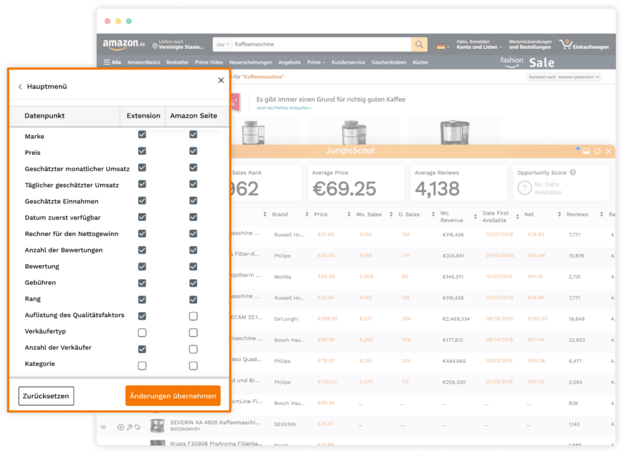This screenshot has height=453, width=624.
Task: Open the German flag language selector
Action: [442, 46]
